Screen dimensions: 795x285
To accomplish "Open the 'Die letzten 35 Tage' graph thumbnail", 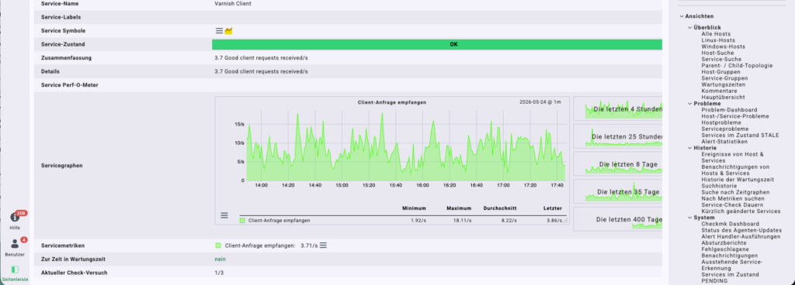I will click(x=617, y=191).
